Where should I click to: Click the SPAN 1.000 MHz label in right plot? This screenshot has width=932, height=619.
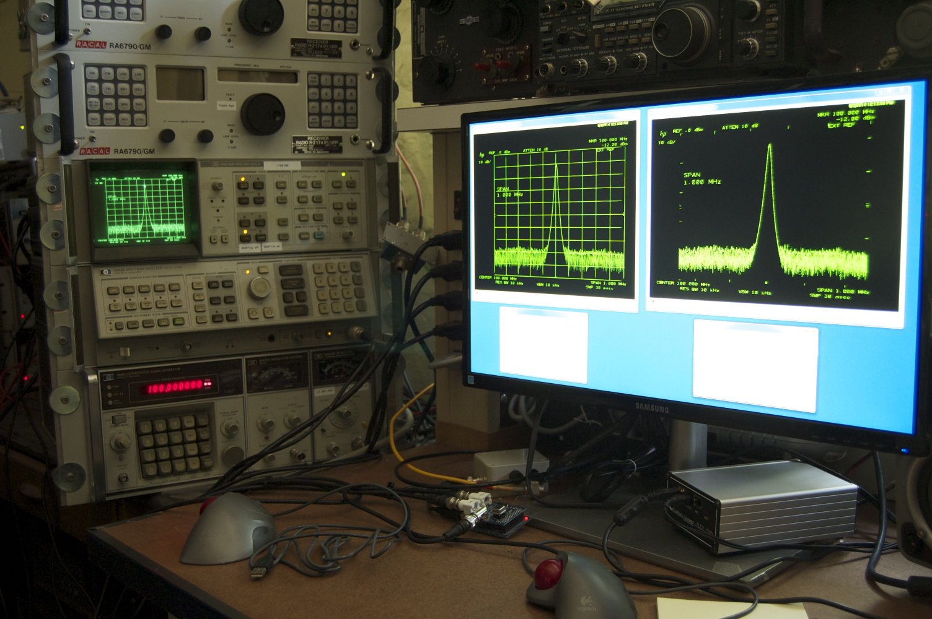pyautogui.click(x=701, y=179)
